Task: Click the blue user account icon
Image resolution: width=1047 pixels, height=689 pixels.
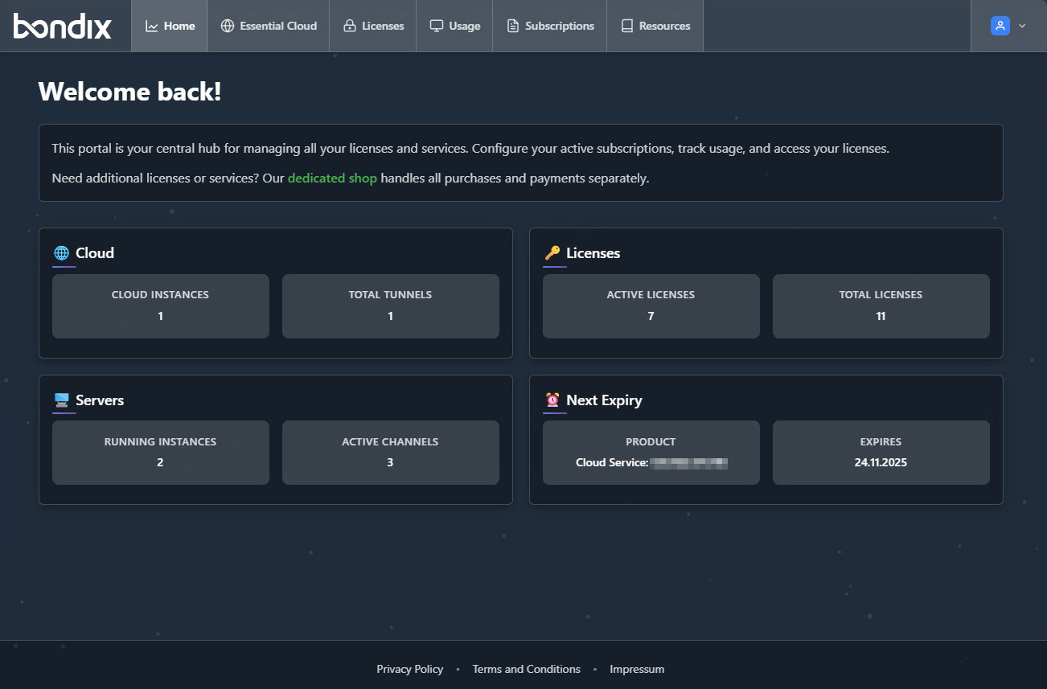Action: (x=1000, y=26)
